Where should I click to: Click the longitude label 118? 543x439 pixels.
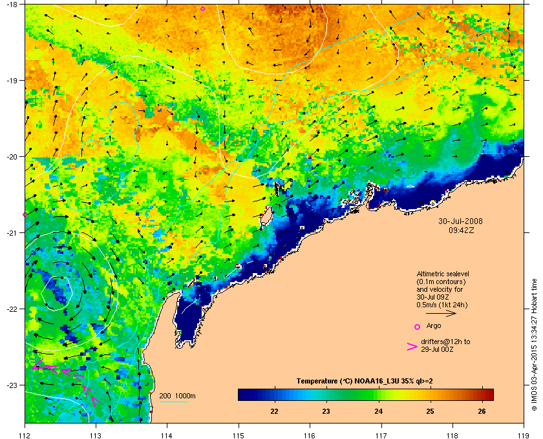click(x=452, y=435)
